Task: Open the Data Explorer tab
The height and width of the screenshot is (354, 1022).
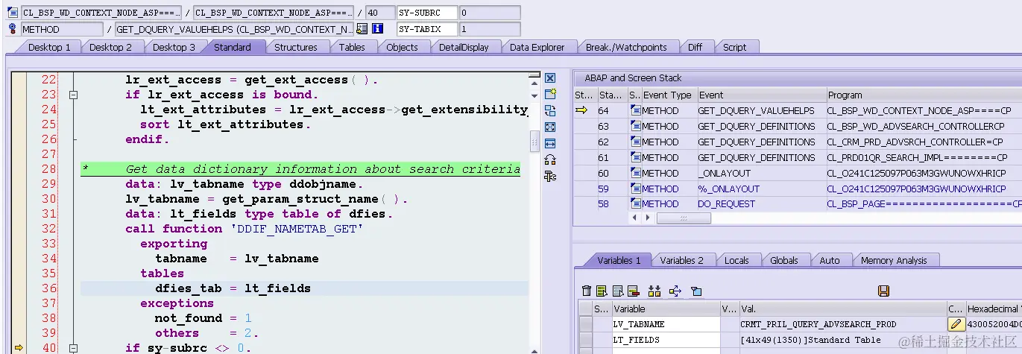Action: [537, 47]
